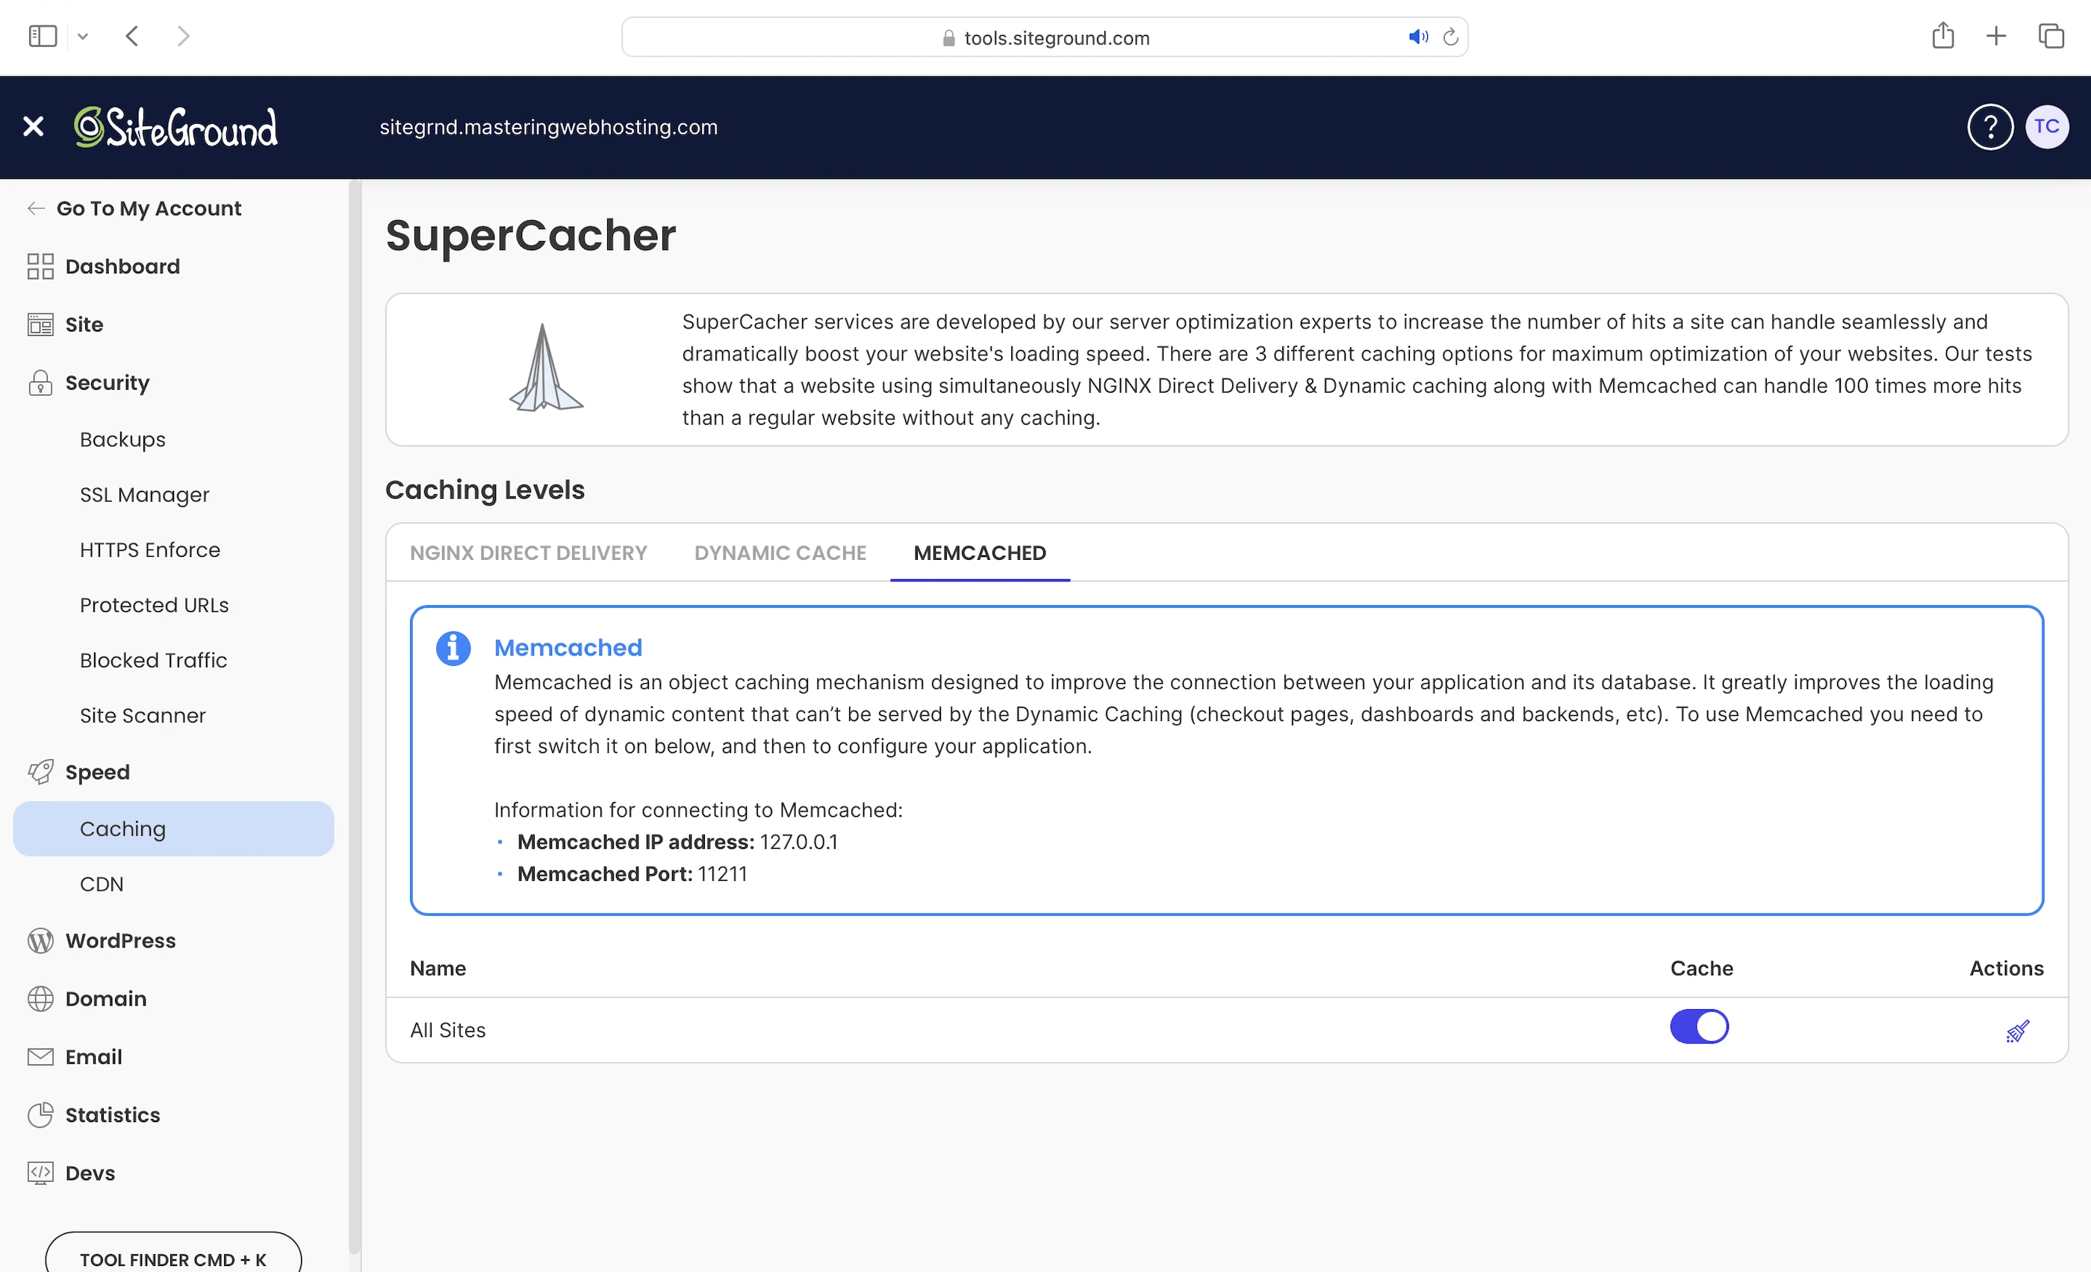This screenshot has width=2091, height=1272.
Task: Go To My Account link
Action: (x=149, y=208)
